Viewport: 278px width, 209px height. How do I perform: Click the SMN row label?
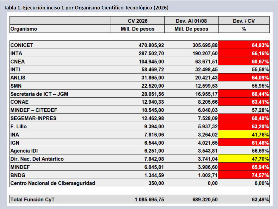click(x=16, y=86)
